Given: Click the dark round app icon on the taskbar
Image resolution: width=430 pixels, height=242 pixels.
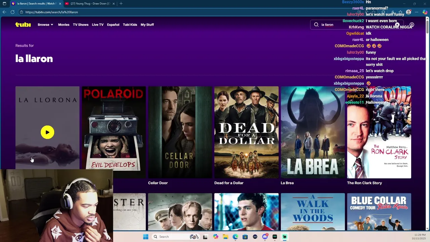Looking at the screenshot, I should pyautogui.click(x=255, y=237).
